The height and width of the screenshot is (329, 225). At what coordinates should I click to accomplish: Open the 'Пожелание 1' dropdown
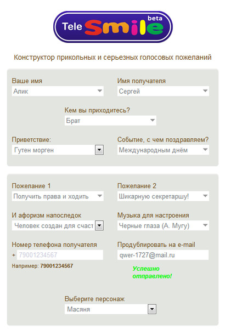[x=58, y=196]
